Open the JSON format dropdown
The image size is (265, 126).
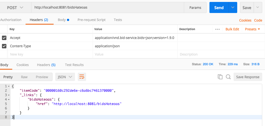click(x=65, y=77)
